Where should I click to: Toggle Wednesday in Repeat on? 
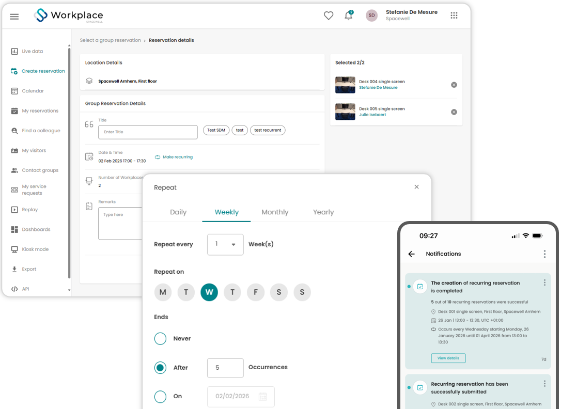click(x=209, y=292)
